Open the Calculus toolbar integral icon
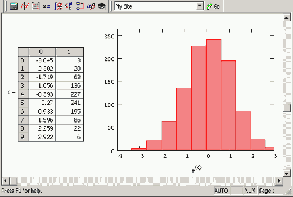The height and width of the screenshot is (197, 293). (x=58, y=6)
